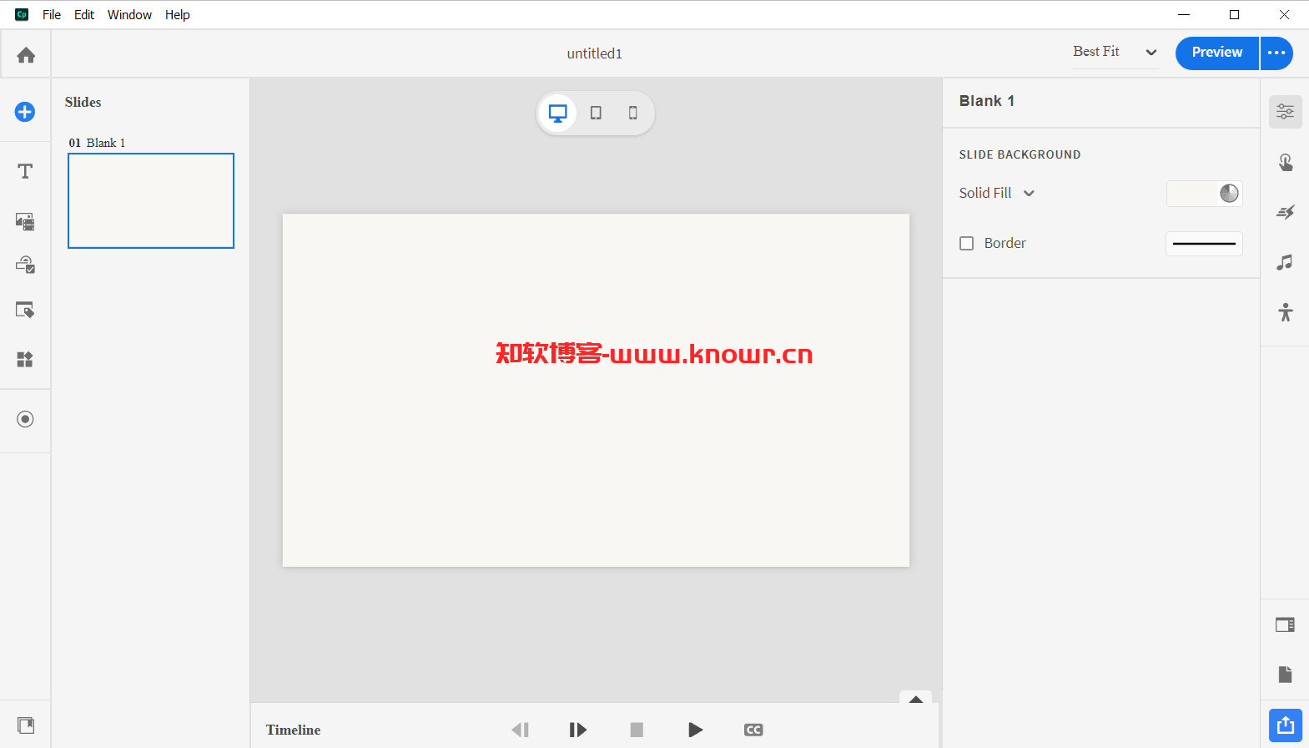This screenshot has height=748, width=1309.
Task: Select the Text tool in left toolbar
Action: pyautogui.click(x=25, y=171)
